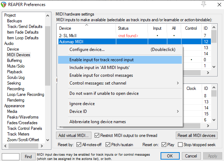Open Rendering settings page

(16, 100)
